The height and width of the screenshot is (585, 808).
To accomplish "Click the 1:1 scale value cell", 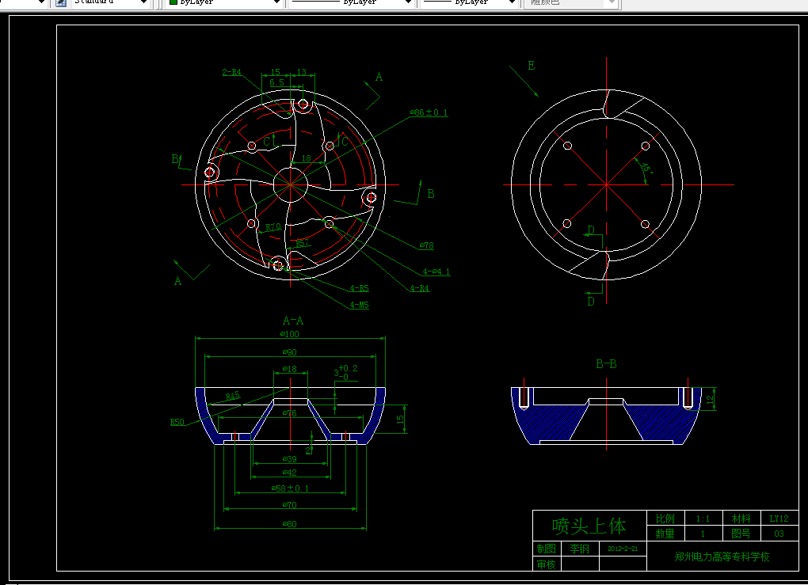I will click(x=703, y=519).
